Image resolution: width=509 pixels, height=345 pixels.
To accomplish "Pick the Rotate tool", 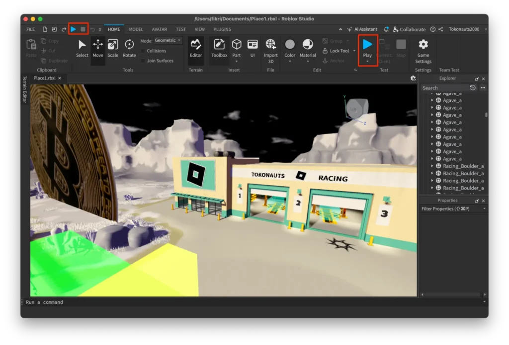I will [x=129, y=48].
